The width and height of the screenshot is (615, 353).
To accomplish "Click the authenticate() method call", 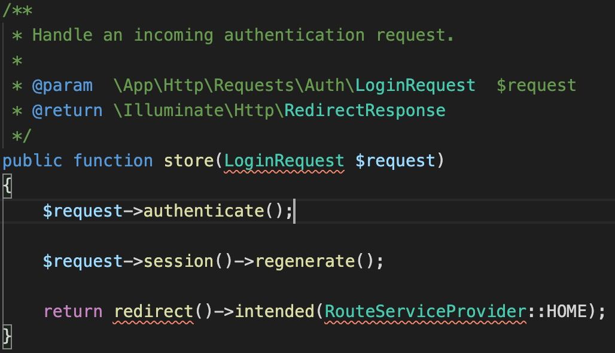I will [213, 211].
